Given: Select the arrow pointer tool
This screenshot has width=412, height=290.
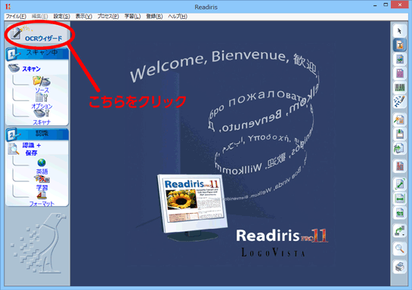Looking at the screenshot, I should pyautogui.click(x=399, y=31).
